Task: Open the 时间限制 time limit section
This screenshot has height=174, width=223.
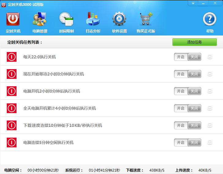Action: pos(66,22)
